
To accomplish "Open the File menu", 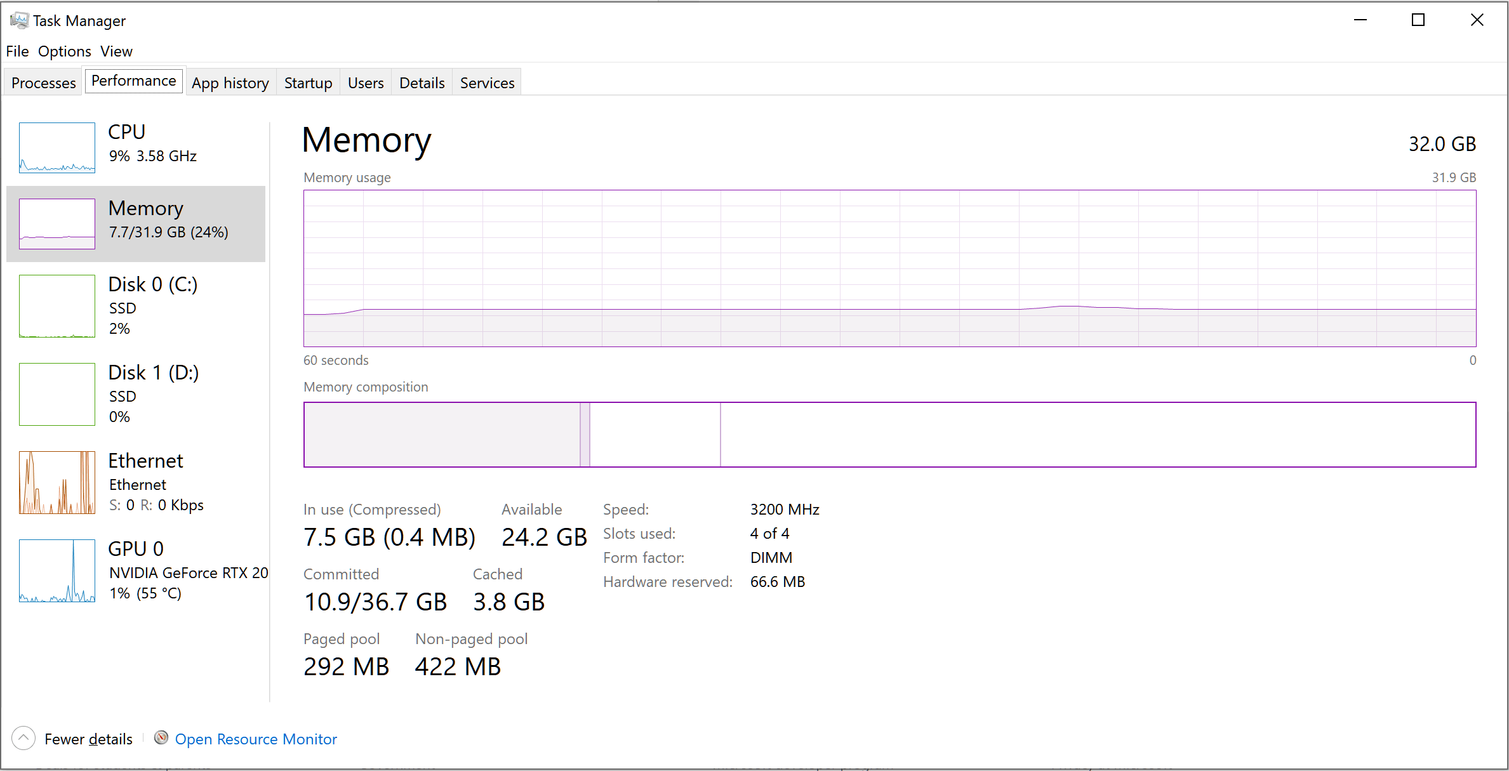I will click(17, 51).
